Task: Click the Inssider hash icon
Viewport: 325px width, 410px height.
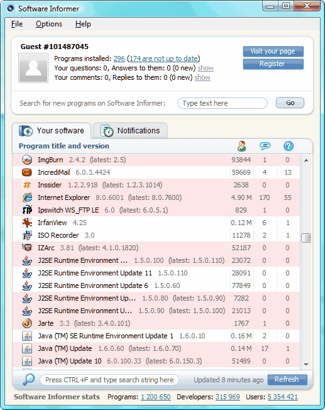Action: [x=27, y=185]
